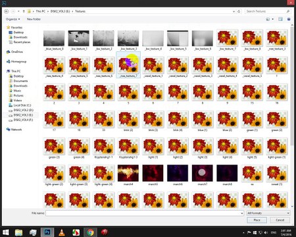Image resolution: width=296 pixels, height=237 pixels.
Task: Open Network in the navigation pane
Action: coord(14,130)
